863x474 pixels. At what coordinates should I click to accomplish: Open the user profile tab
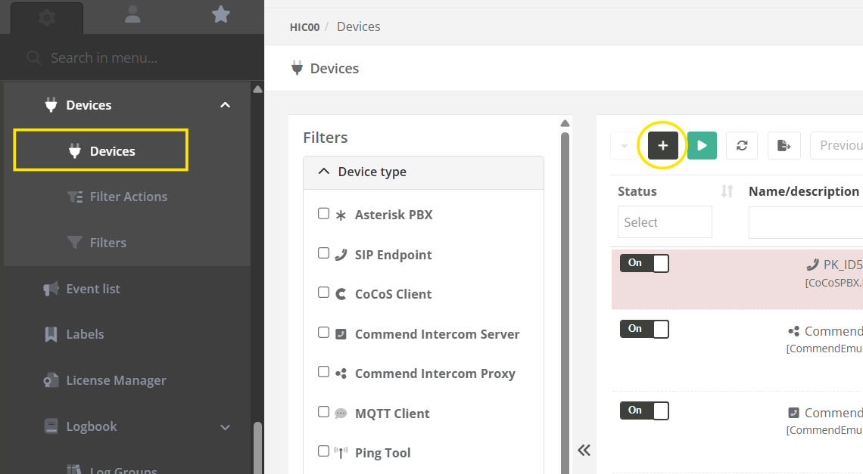click(132, 15)
